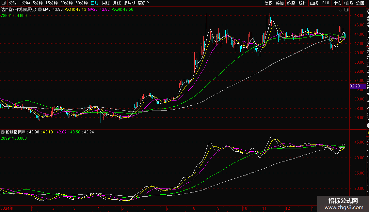Select the 5分钟 period

(38, 3)
